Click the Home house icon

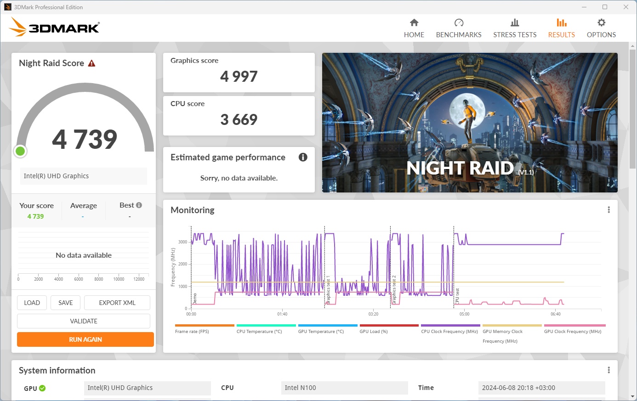click(414, 23)
